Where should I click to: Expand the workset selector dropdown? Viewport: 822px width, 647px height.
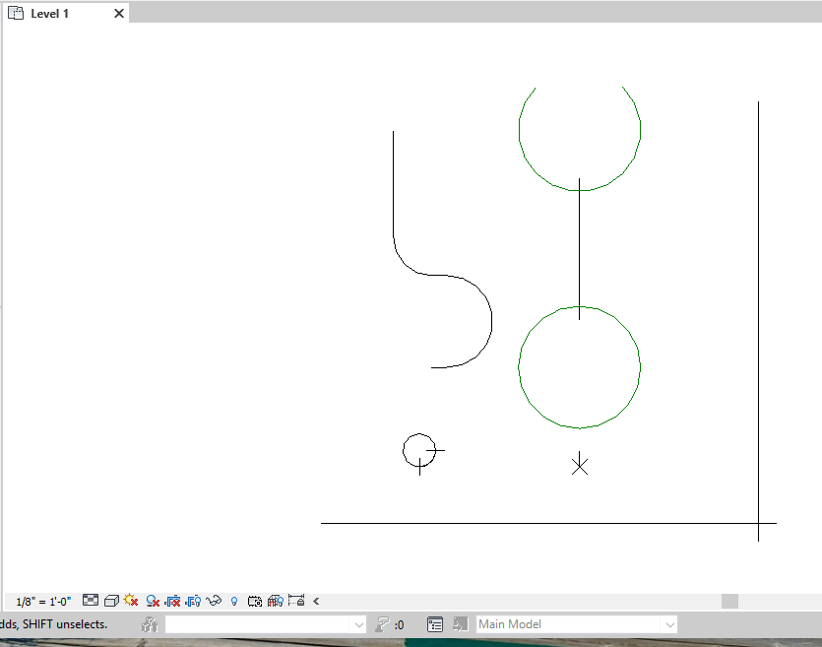click(357, 623)
